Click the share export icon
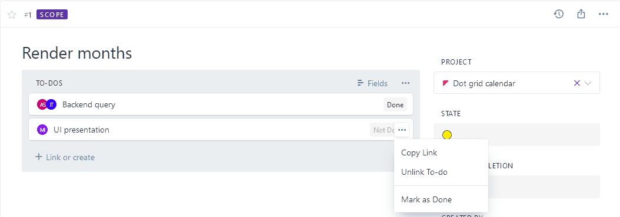 click(581, 14)
